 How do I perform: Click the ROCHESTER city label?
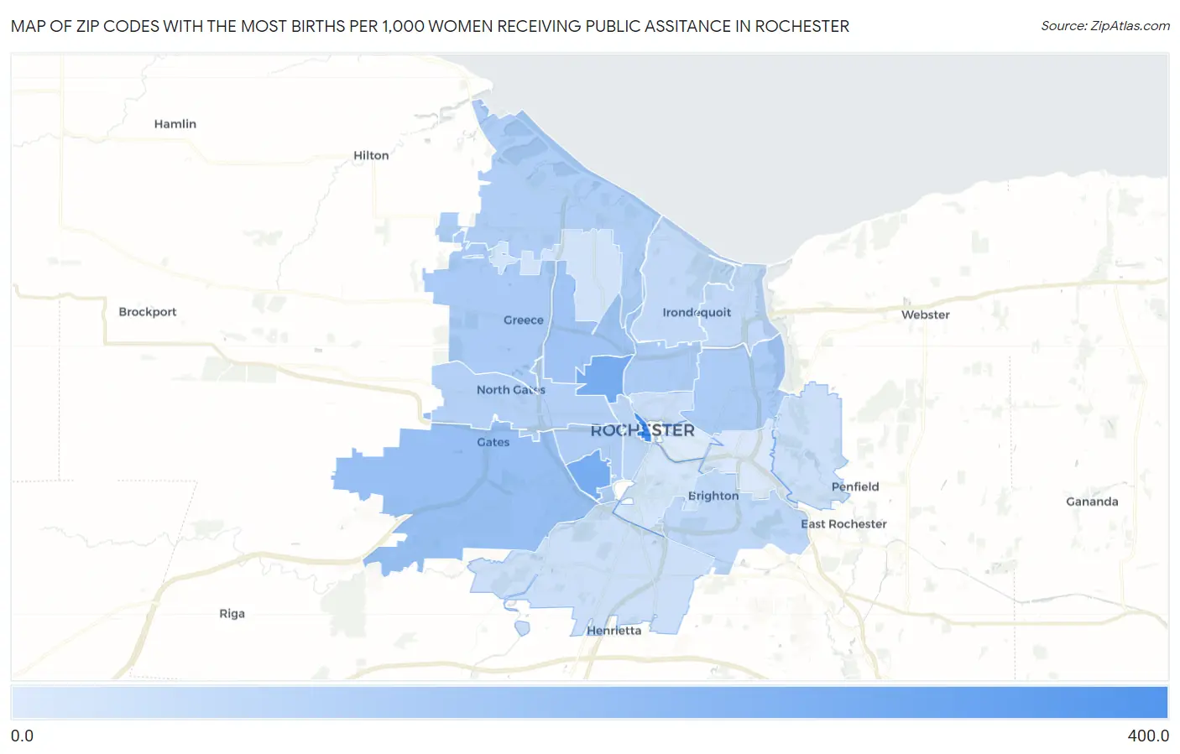point(643,430)
